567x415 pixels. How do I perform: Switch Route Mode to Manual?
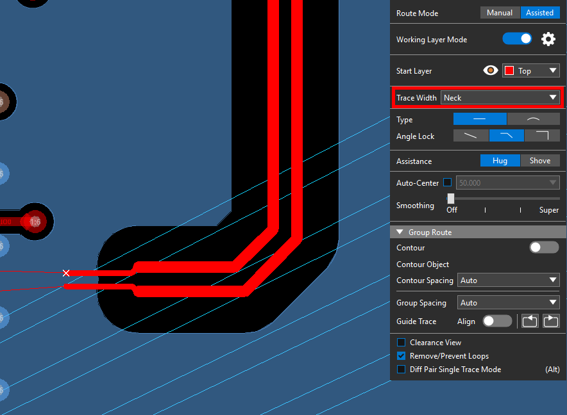[500, 13]
